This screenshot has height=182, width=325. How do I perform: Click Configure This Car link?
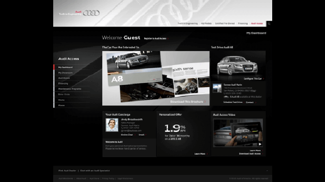[253, 78]
